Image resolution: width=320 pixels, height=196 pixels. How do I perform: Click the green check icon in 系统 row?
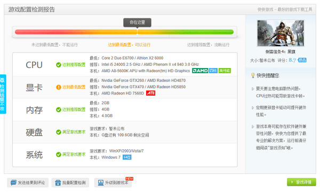pos(59,155)
